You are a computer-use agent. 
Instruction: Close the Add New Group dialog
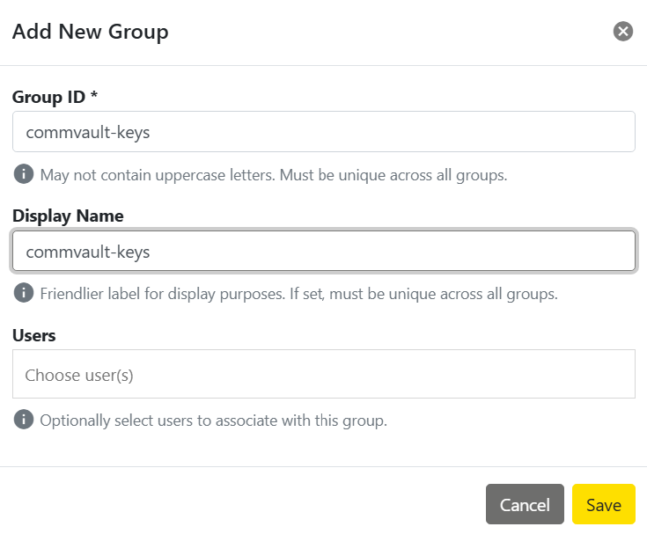coord(622,32)
